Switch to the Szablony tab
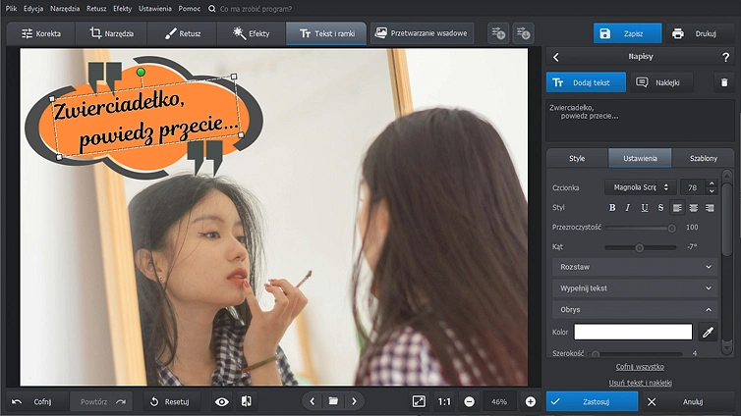 (703, 158)
